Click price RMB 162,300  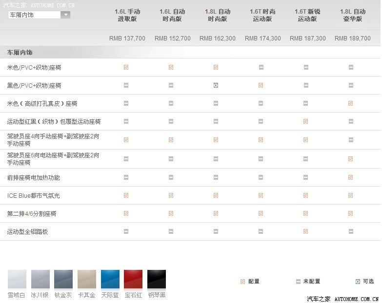click(x=217, y=38)
